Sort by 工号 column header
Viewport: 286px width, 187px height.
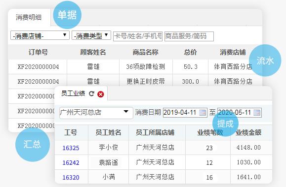71,132
